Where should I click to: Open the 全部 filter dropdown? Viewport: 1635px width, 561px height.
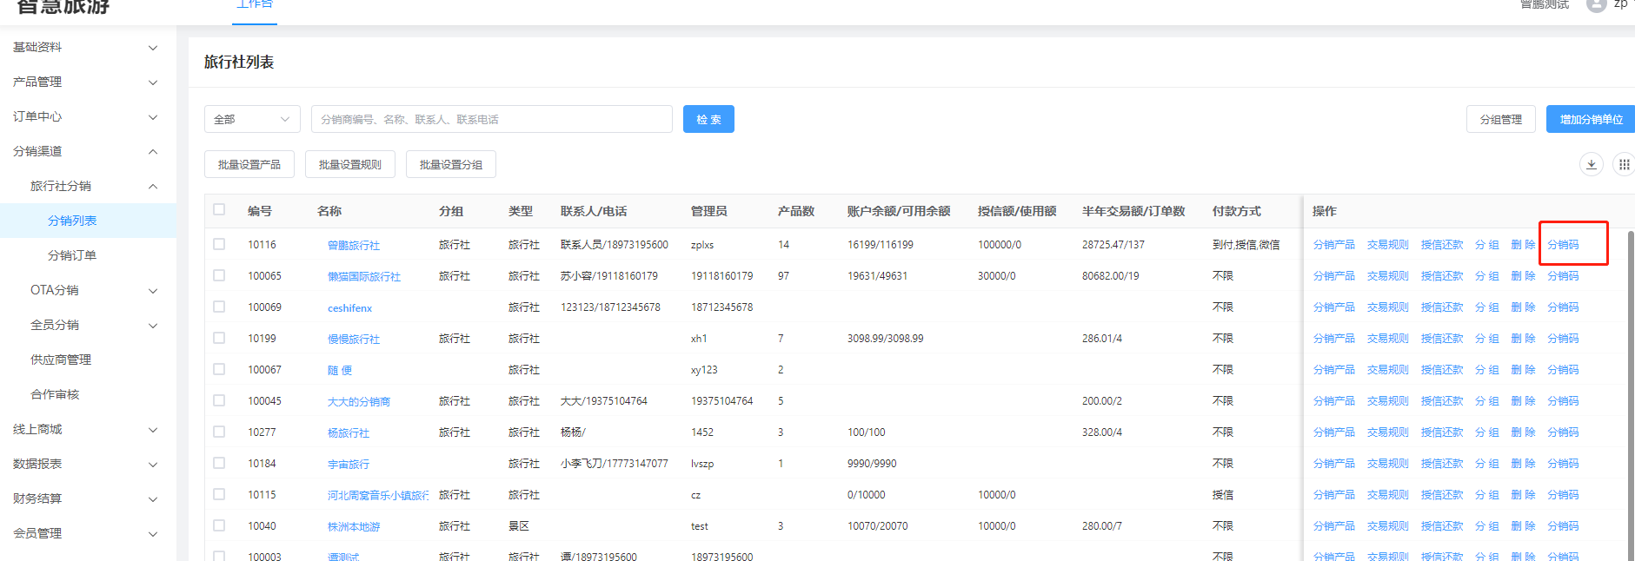(252, 119)
